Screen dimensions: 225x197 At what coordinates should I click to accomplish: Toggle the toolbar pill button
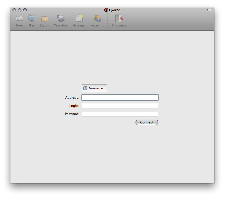(x=210, y=10)
